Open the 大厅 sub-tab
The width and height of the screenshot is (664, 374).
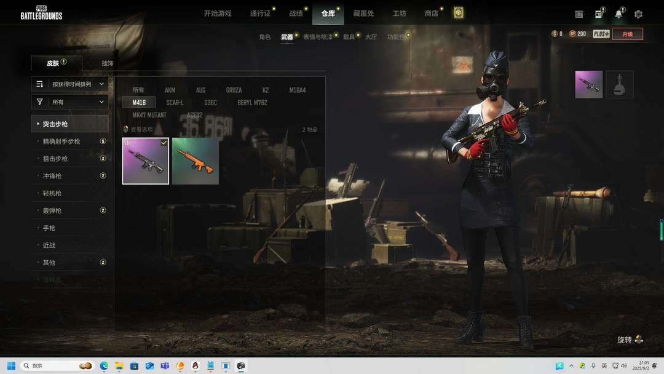pos(371,37)
